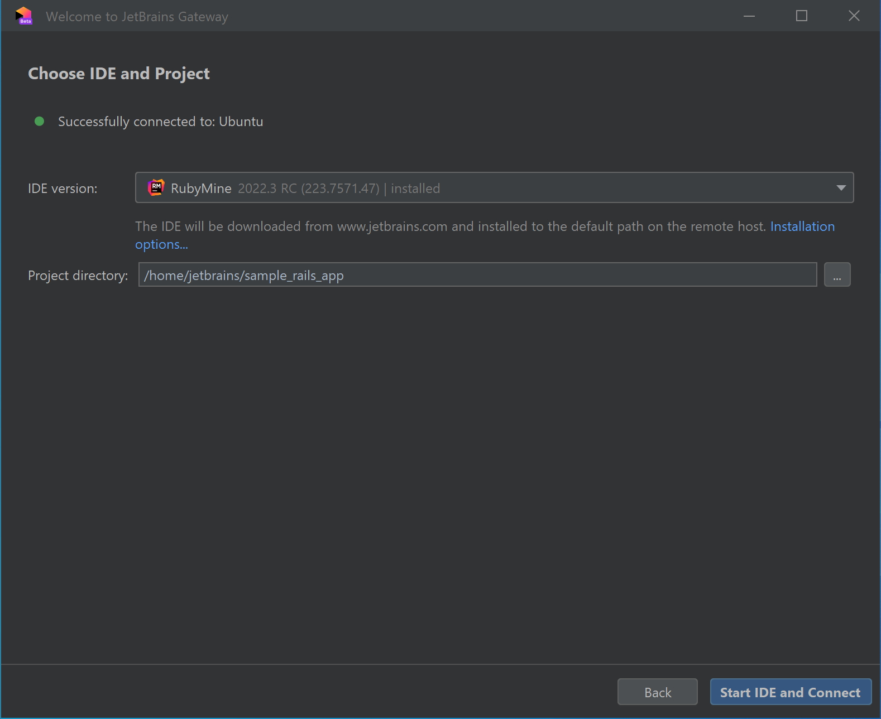
Task: Click the 'Choose IDE and Project' heading
Action: pyautogui.click(x=119, y=74)
